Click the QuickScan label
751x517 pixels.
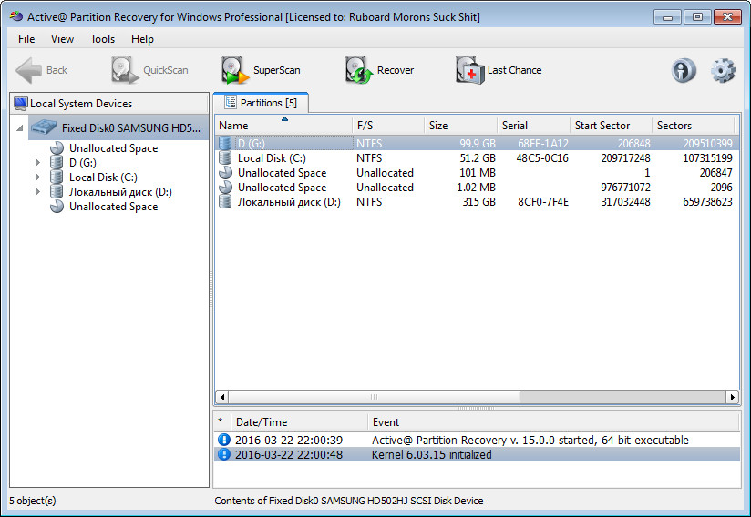point(166,70)
